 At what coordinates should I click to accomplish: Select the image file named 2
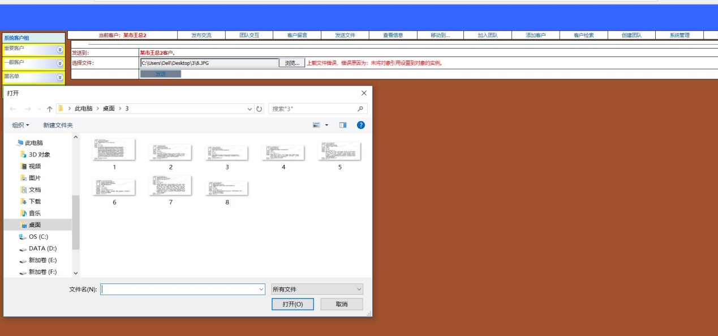coord(170,156)
